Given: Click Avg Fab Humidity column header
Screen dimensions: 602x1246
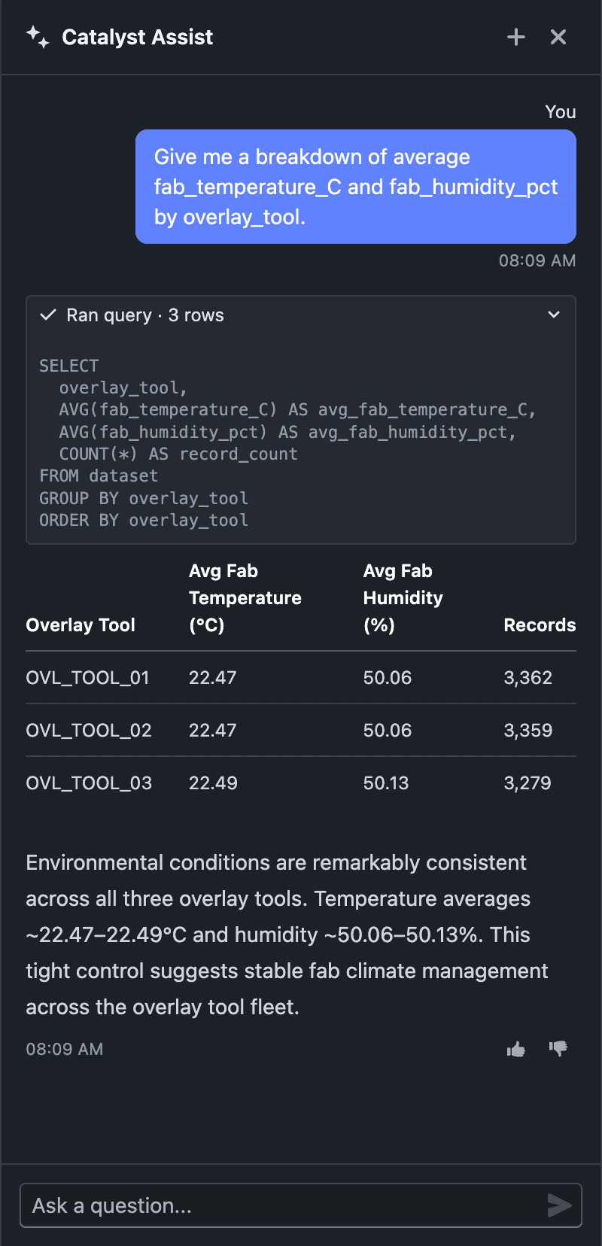Looking at the screenshot, I should [403, 598].
